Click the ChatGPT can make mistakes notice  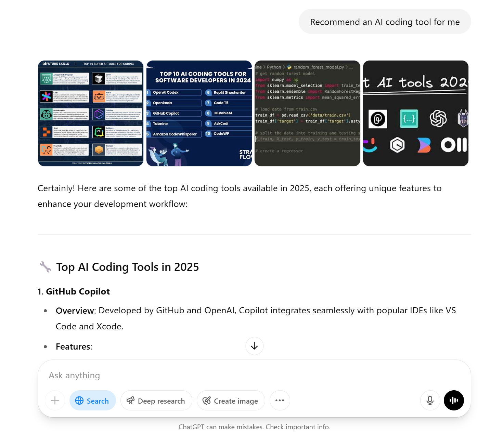[x=254, y=427]
